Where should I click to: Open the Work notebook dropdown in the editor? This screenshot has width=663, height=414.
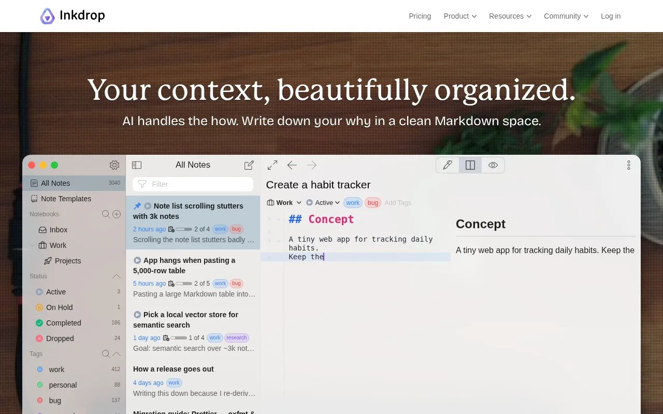pos(284,203)
